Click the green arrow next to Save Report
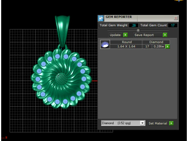Image resolution: width=188 pixels, height=141 pixels. pyautogui.click(x=165, y=35)
